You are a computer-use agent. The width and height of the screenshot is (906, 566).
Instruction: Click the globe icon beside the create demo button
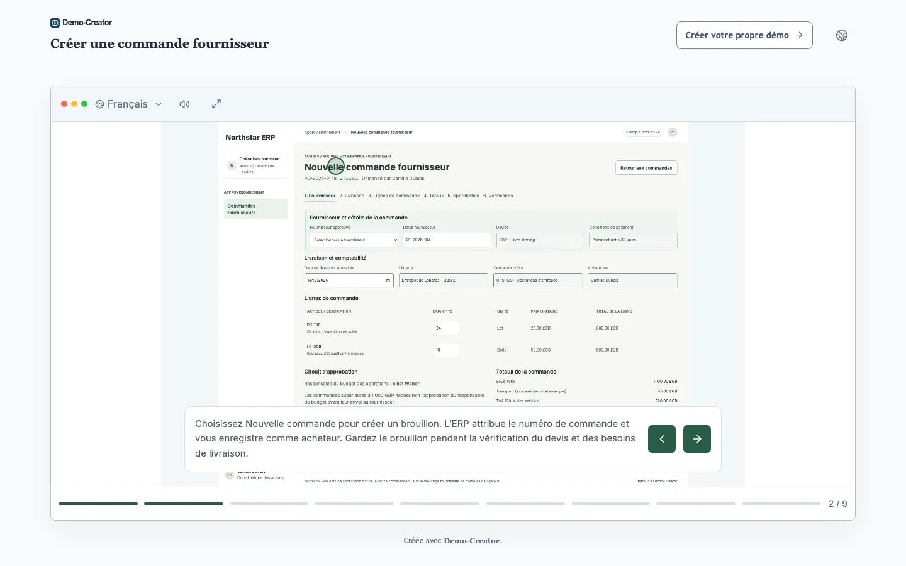(842, 35)
